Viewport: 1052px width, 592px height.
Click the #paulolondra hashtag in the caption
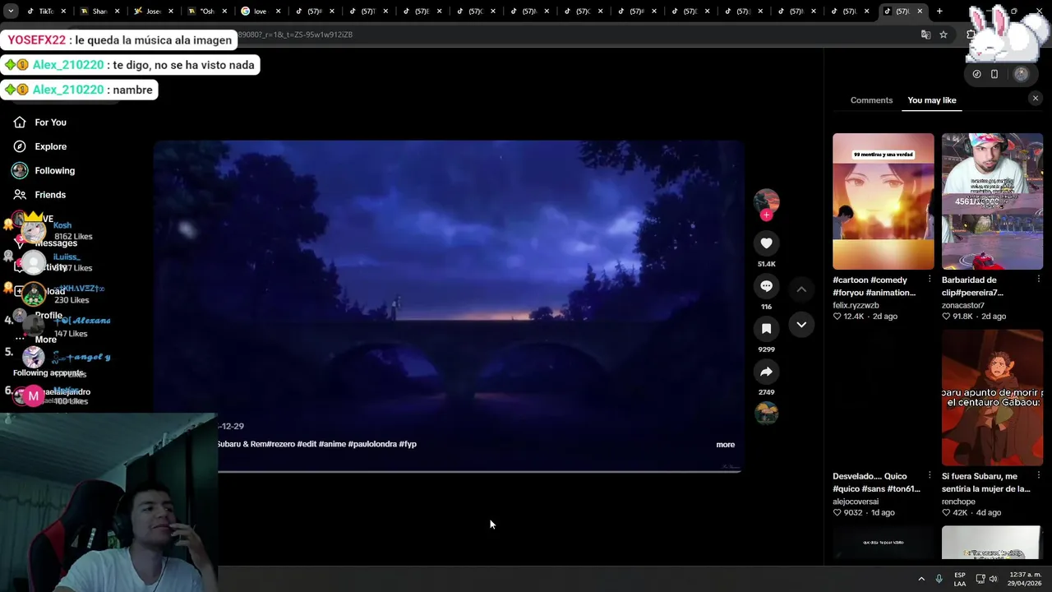tap(372, 444)
